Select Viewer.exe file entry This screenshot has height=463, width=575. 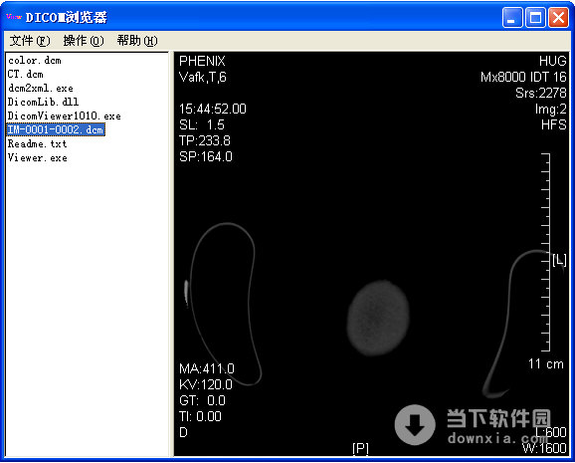37,158
